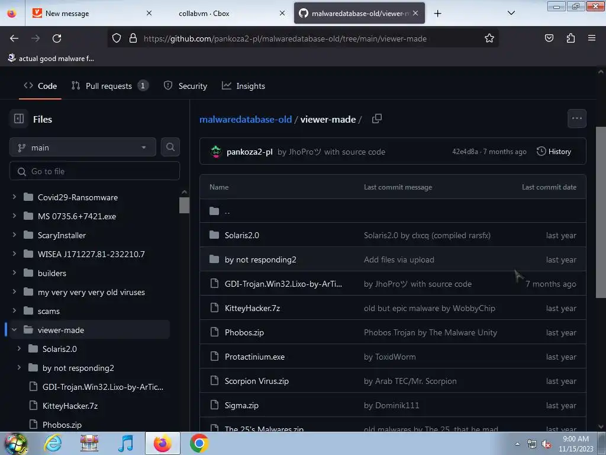Screen dimensions: 606x455
Task: Open the 'actual good malware f...' bookmark
Action: click(51, 59)
